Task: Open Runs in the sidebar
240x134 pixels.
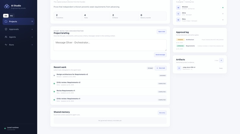Action: pos(18,45)
